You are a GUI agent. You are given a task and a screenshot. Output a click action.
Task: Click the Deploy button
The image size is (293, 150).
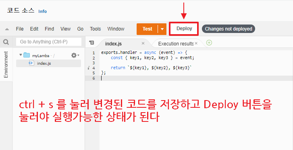[x=184, y=29]
